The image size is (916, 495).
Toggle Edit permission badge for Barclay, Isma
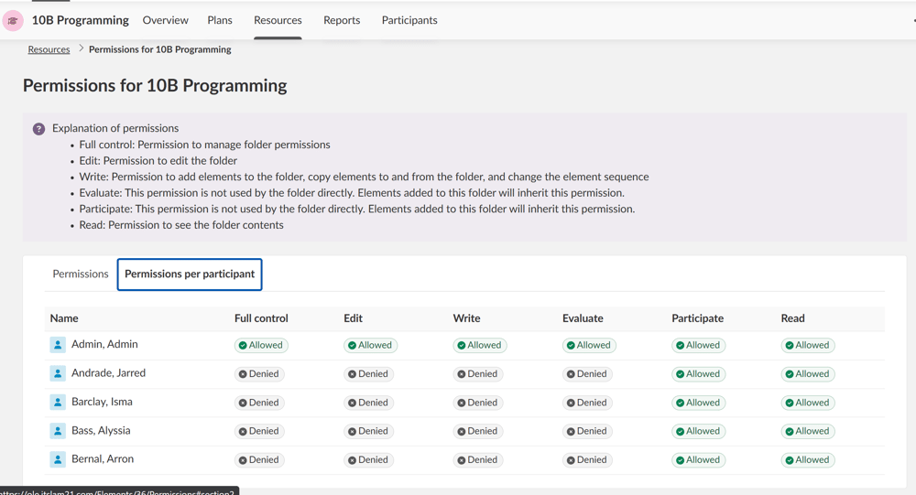tap(369, 403)
